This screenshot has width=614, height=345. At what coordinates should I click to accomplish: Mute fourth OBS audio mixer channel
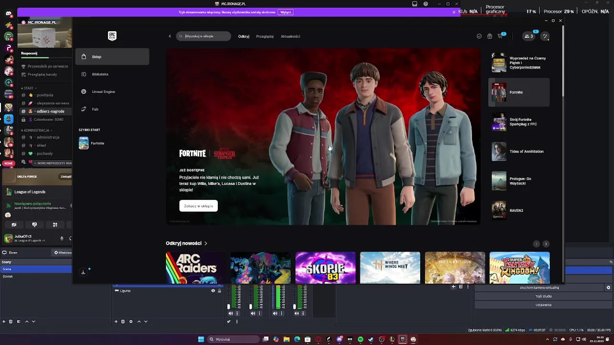coord(296,313)
